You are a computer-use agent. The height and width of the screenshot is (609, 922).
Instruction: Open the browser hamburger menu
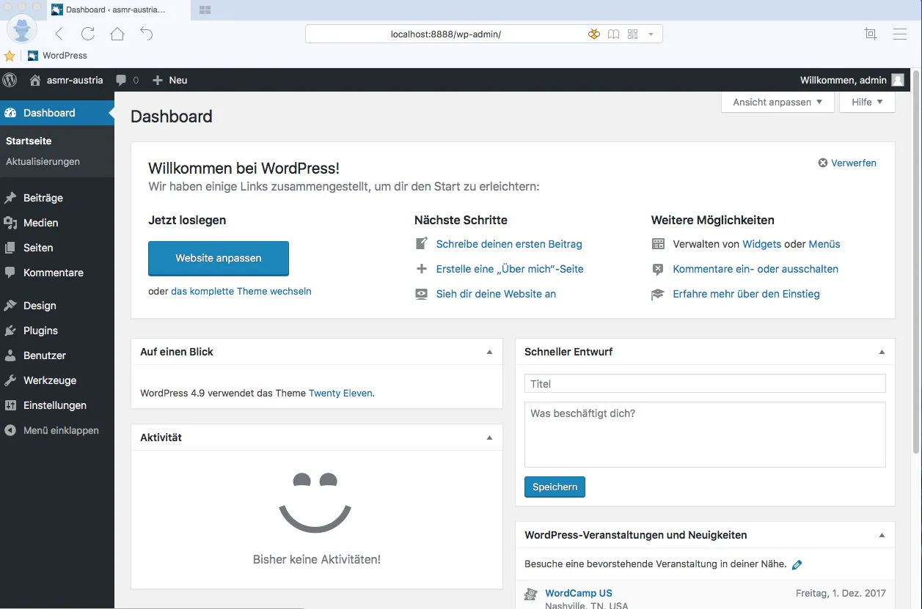tap(900, 34)
